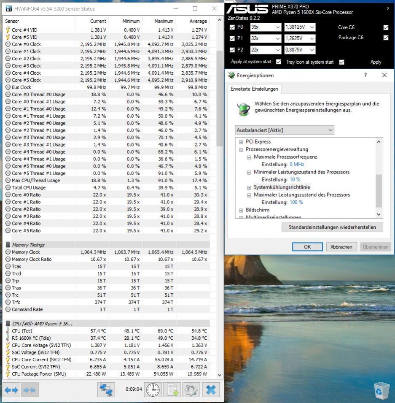
Task: Open Recycle Bin on desktop
Action: click(382, 391)
